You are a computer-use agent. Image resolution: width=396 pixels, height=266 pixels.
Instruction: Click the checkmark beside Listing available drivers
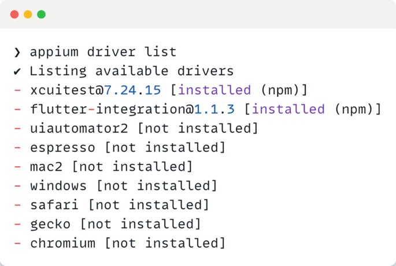pos(17,72)
